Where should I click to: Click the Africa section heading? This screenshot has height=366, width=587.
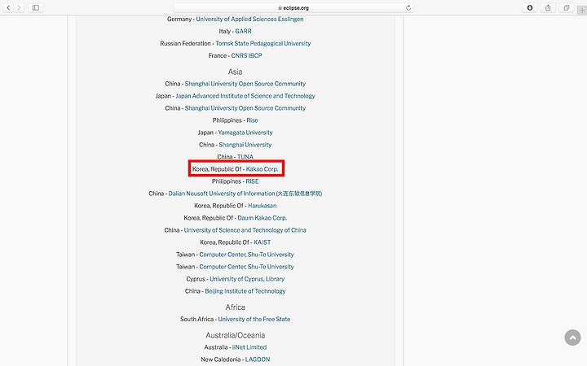coord(235,307)
